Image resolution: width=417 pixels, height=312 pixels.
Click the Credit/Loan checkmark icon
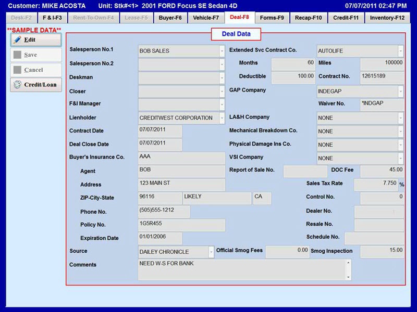coord(19,85)
